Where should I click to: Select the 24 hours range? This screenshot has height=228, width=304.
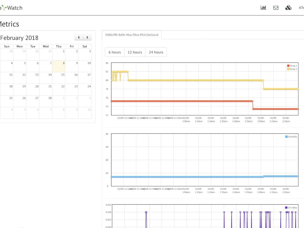(x=156, y=52)
